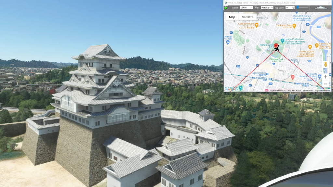Zoom out using the map minus button
This screenshot has height=187, width=333.
click(x=326, y=84)
